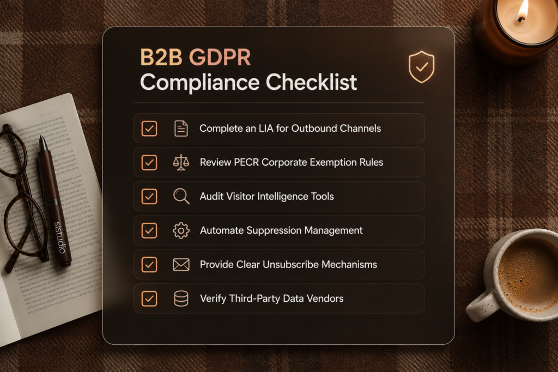Screen dimensions: 558x372
Task: Click the envelope icon beside Provide Clear Unsubscribe
Action: (x=181, y=265)
